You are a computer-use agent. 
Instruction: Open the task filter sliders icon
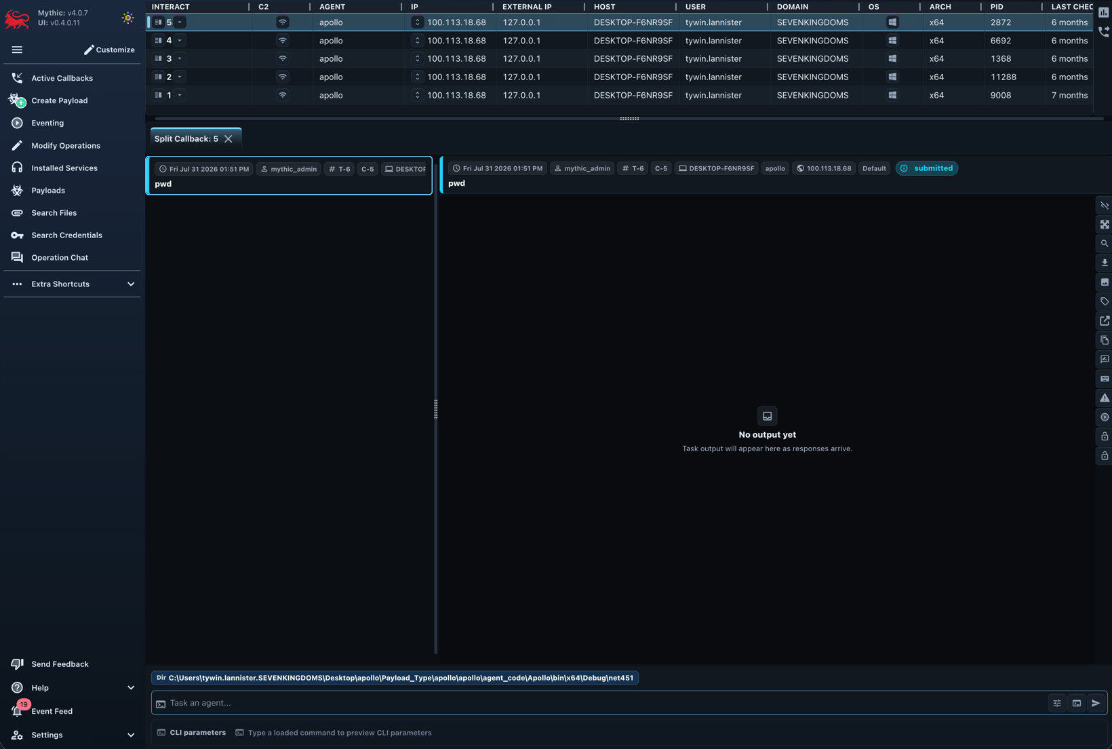(x=1057, y=704)
